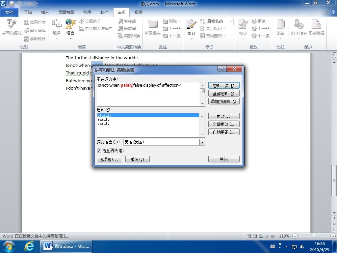Convert text with 简转繁
The image size is (337, 253).
(x=127, y=28)
